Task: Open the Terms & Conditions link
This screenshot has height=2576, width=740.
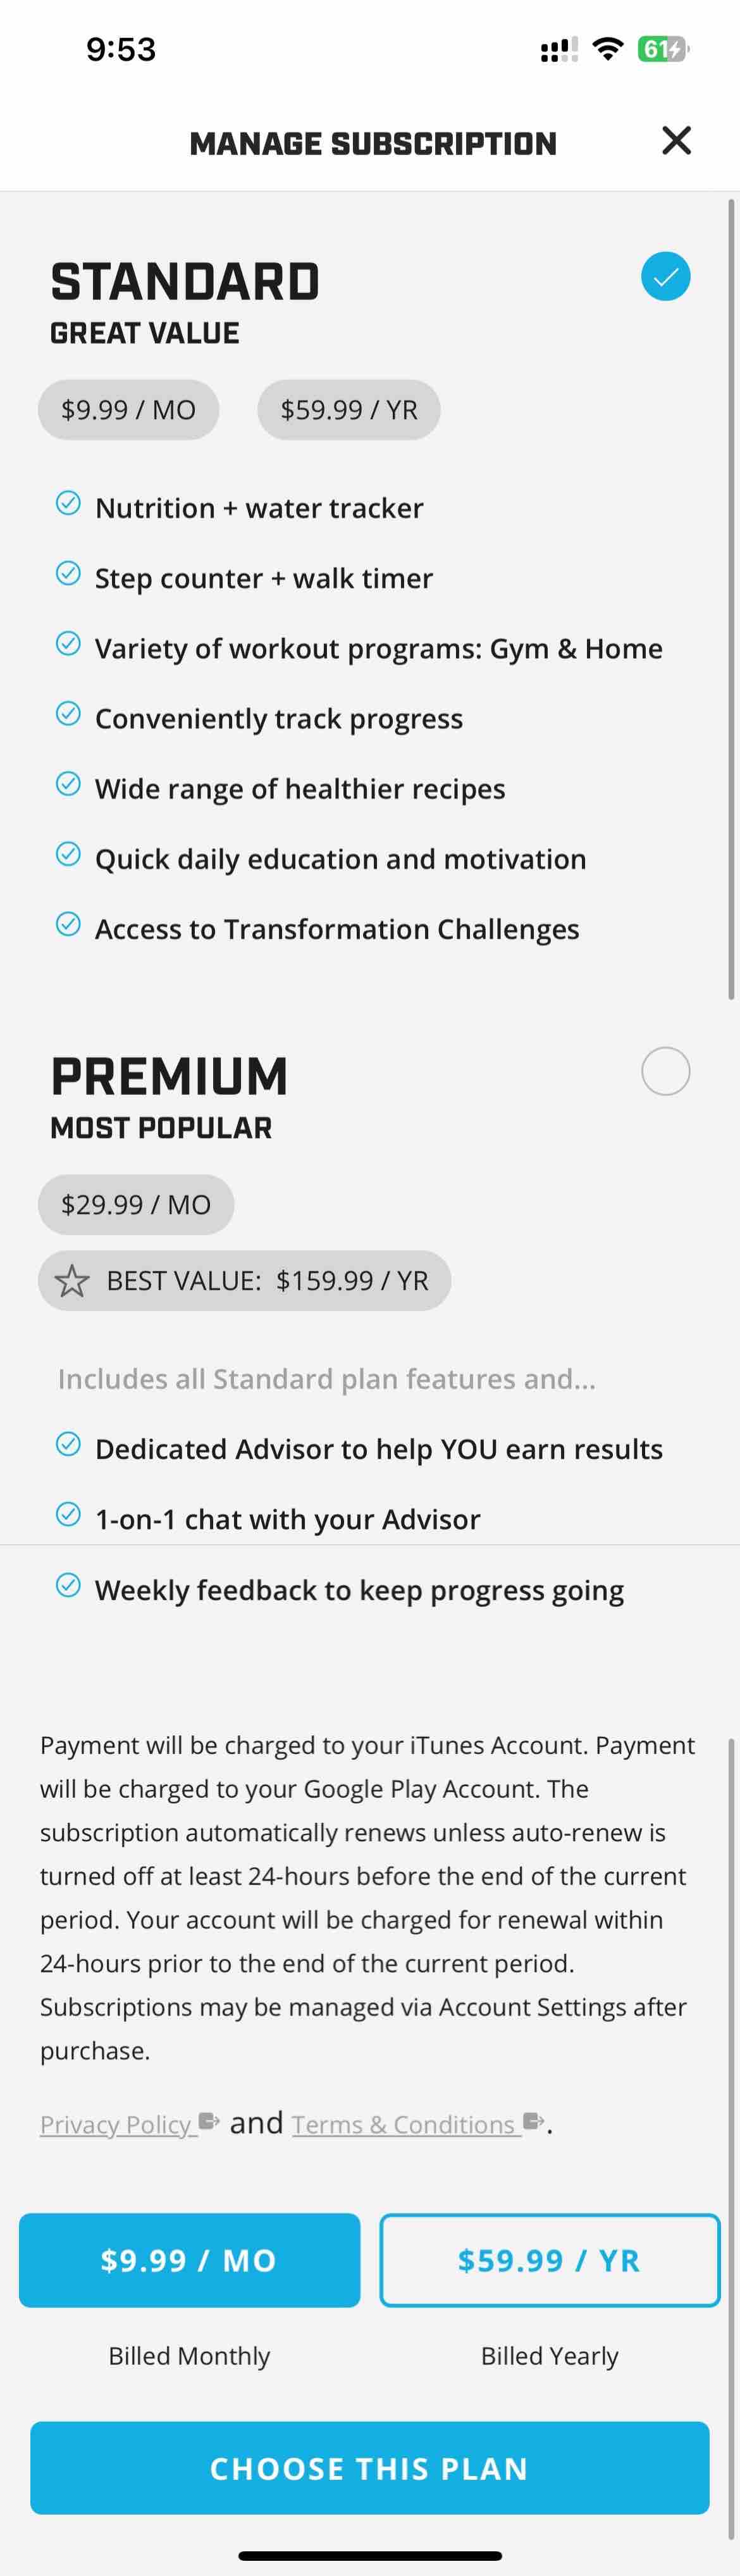Action: 404,2123
